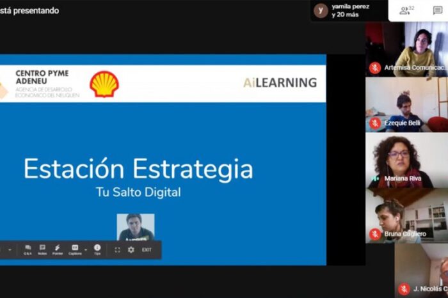Click the 'Estación Estrategia' slide title

pyautogui.click(x=138, y=169)
